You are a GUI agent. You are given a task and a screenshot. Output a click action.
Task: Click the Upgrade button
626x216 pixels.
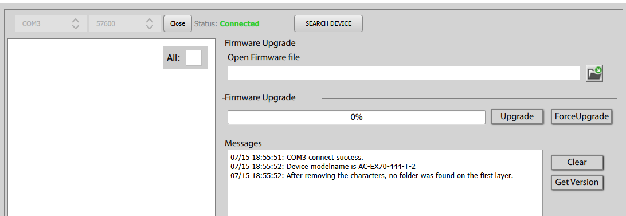point(517,116)
